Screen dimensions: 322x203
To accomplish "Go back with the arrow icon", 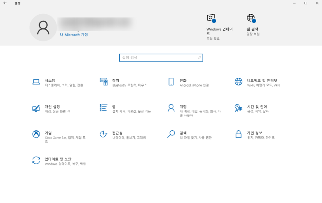I will [x=5, y=3].
